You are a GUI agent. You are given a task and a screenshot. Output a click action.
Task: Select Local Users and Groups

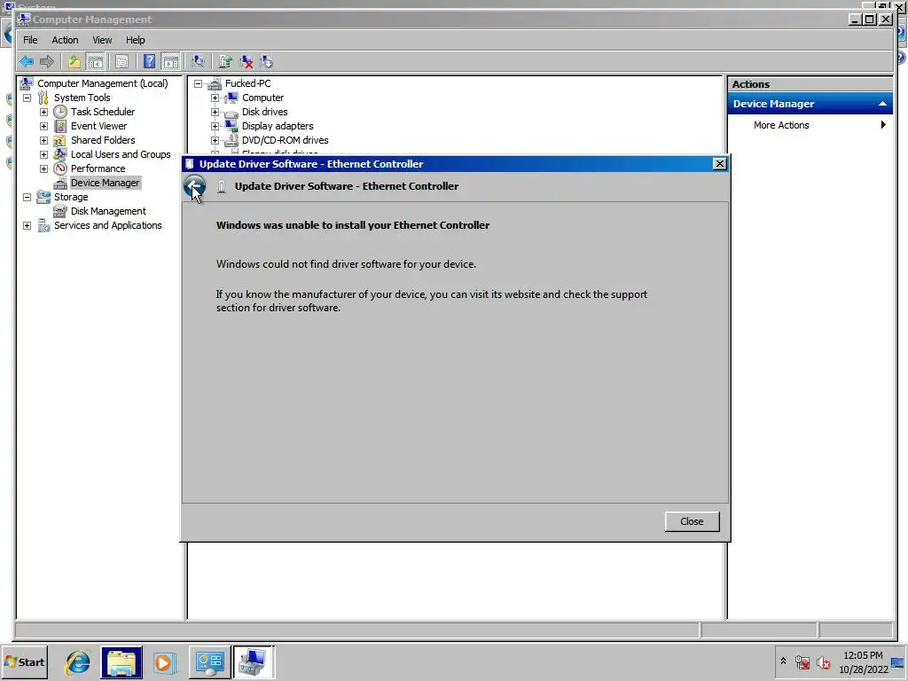pos(121,154)
